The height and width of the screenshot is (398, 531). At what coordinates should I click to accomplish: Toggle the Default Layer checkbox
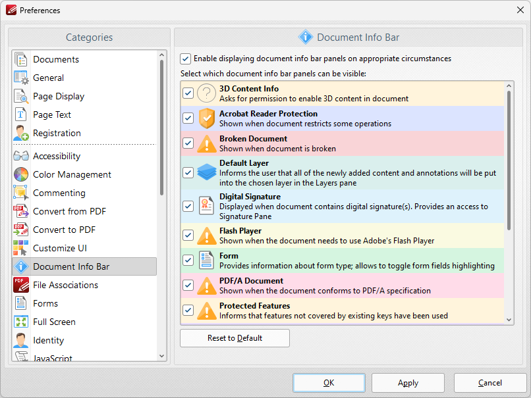point(188,173)
